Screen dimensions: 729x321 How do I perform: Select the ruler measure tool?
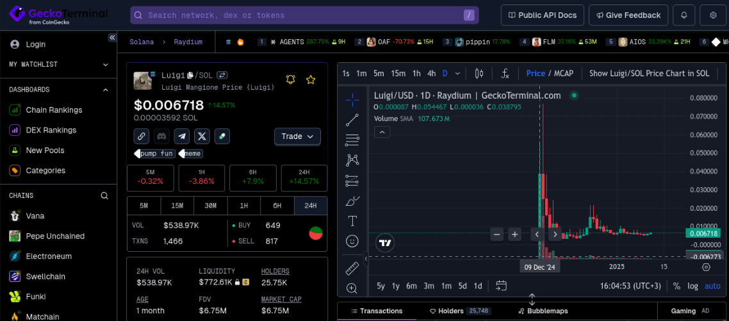(352, 268)
